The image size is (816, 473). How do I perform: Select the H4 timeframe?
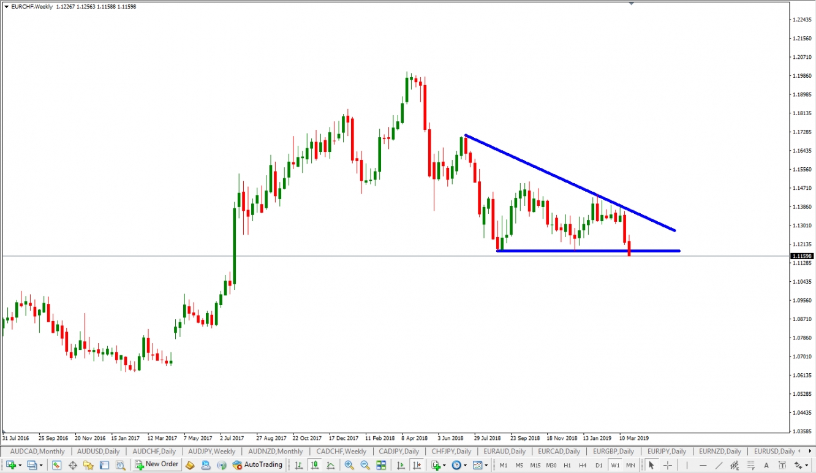click(x=583, y=465)
